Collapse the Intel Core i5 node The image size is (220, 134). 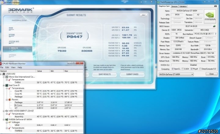pos(4,85)
